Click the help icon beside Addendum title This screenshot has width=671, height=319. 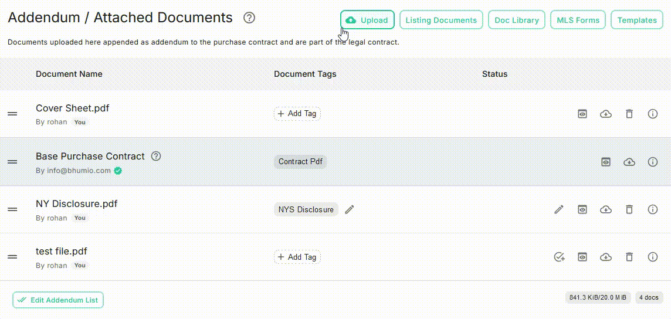(249, 18)
